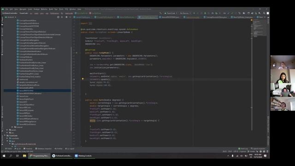Select SensorMRRangeSensor in project tree
Image resolution: width=295 pixels, height=166 pixels.
pyautogui.click(x=28, y=122)
